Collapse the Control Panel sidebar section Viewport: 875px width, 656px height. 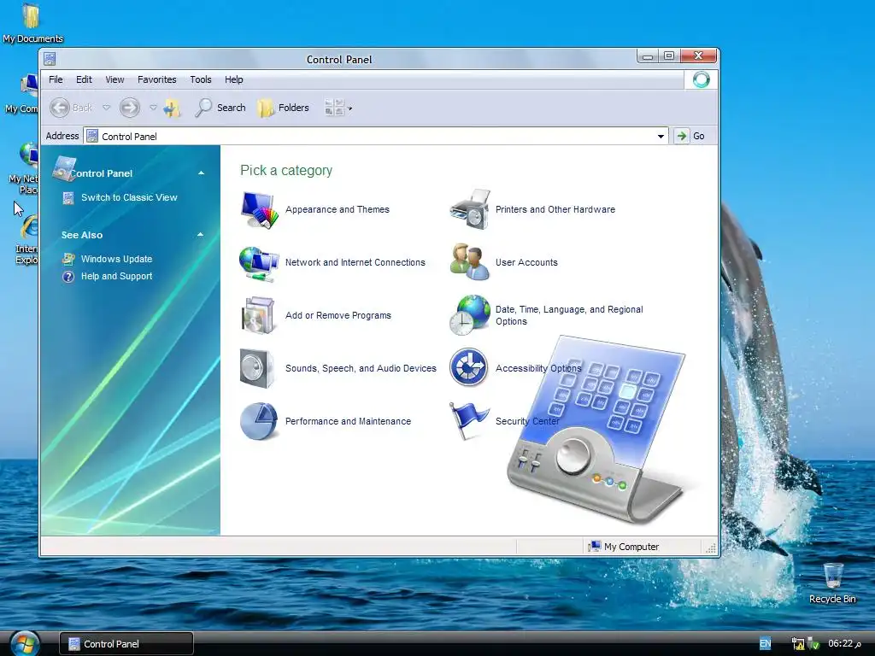[x=202, y=173]
